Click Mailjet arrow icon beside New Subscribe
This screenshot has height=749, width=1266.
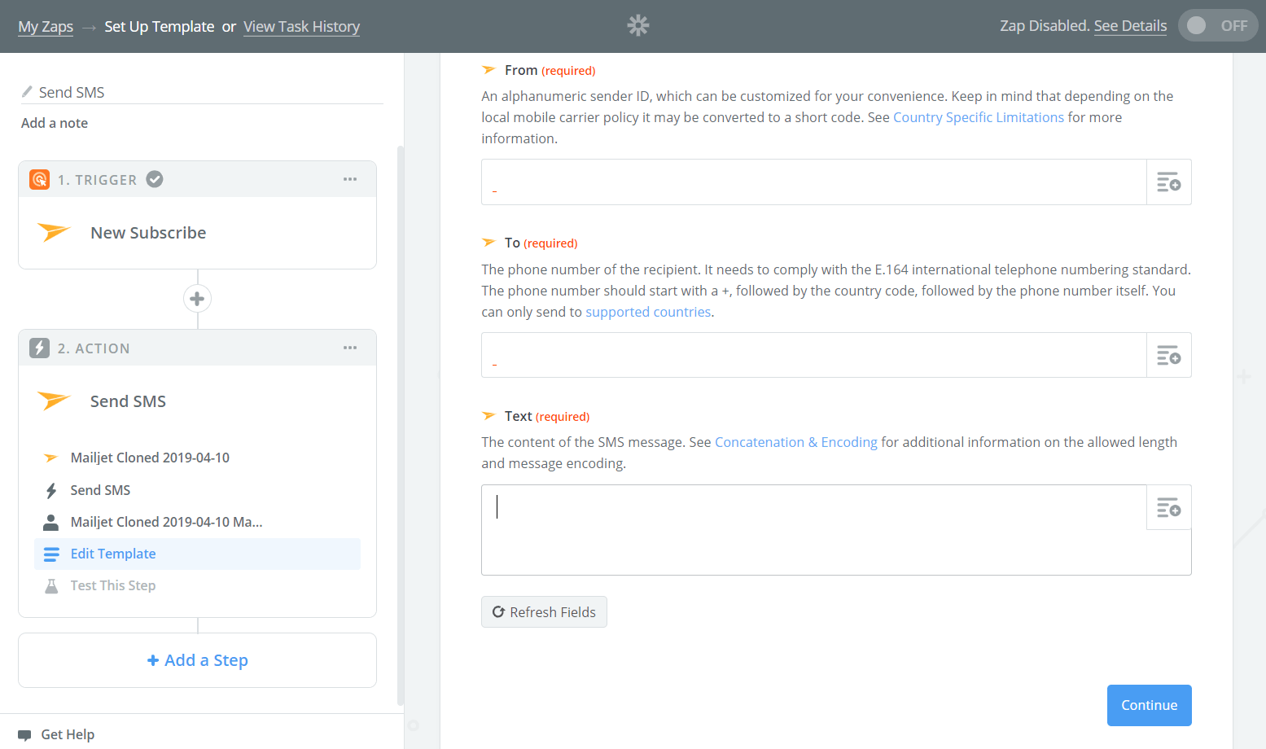54,232
